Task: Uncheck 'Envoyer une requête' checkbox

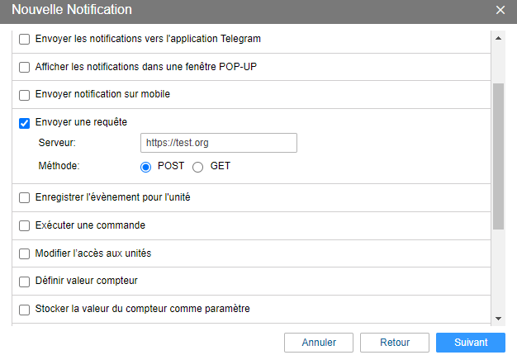Action: pyautogui.click(x=24, y=123)
